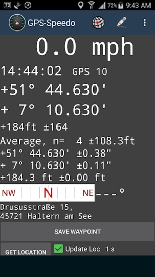Tap the 72 temperature notification icon
The height and width of the screenshot is (277, 155).
(7, 5)
